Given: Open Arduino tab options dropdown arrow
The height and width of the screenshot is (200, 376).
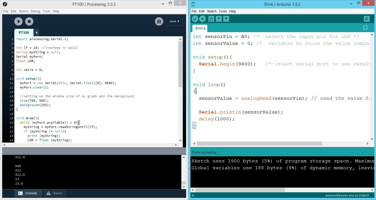Looking at the screenshot, I should (x=365, y=28).
